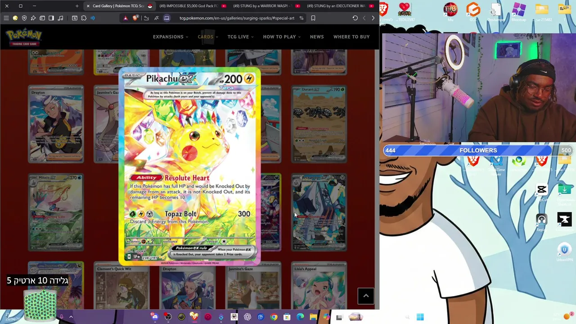Open Microsoft Edge from the taskbar

(300, 317)
